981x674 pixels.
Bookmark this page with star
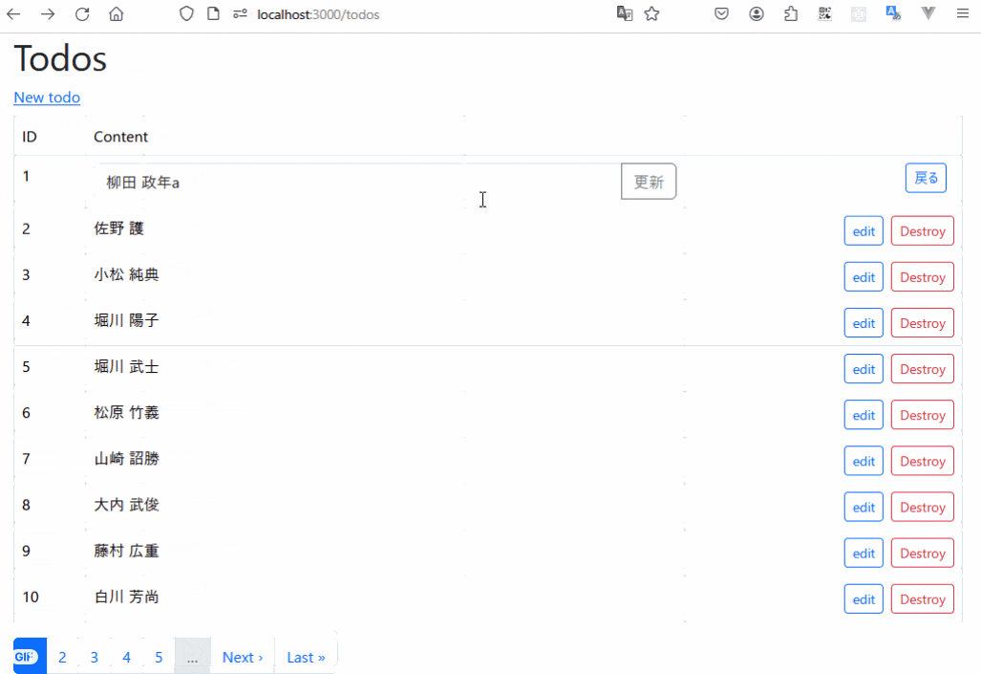coord(651,13)
